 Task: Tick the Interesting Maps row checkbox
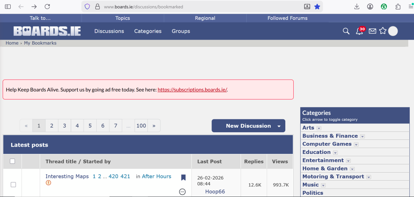click(13, 185)
